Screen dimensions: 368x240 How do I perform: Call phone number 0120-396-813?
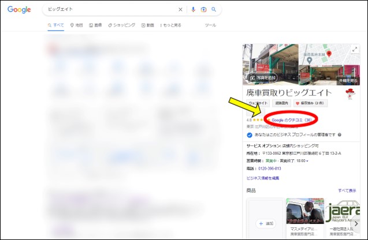(x=269, y=168)
